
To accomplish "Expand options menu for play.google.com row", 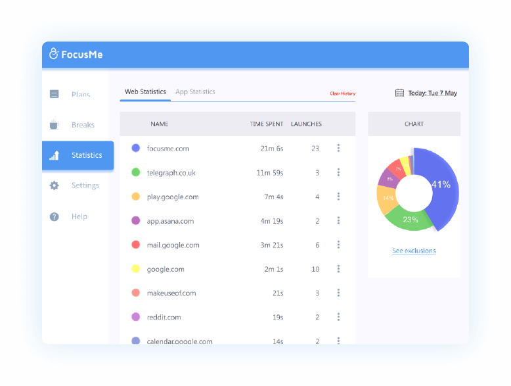I will (338, 197).
